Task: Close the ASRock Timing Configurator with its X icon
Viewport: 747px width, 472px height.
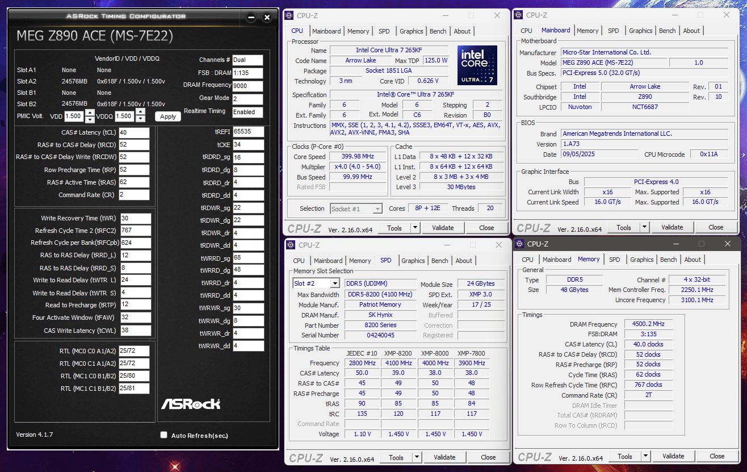Action: click(267, 18)
